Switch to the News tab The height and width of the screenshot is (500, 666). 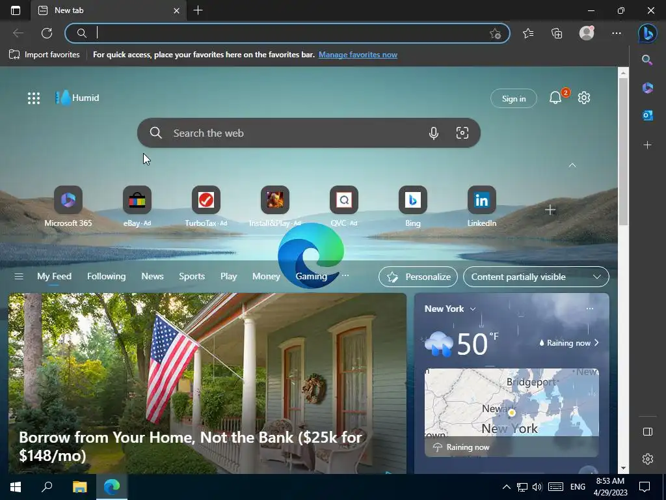pos(152,276)
